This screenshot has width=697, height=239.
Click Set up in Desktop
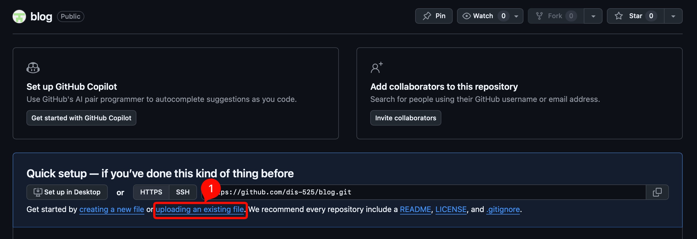coord(67,192)
